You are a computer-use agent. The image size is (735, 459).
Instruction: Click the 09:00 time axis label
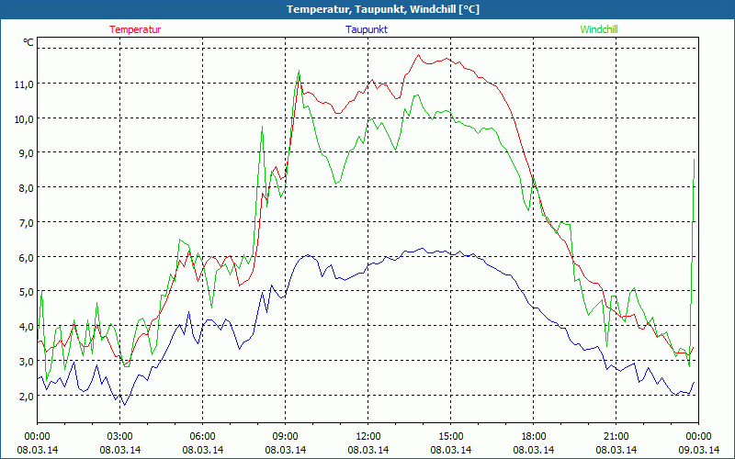(285, 437)
